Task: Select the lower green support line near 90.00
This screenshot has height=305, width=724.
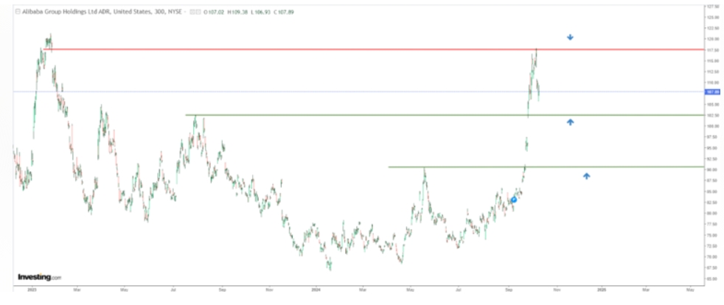Action: pyautogui.click(x=546, y=166)
